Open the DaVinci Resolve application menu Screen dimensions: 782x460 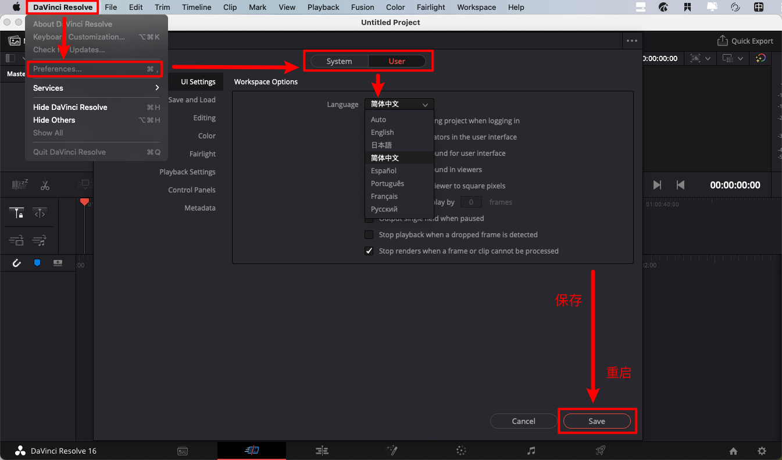pos(63,7)
